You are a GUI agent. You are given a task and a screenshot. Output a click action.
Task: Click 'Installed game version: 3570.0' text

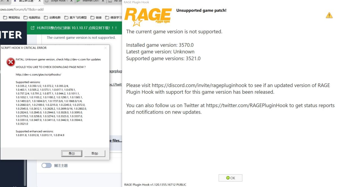click(x=160, y=45)
